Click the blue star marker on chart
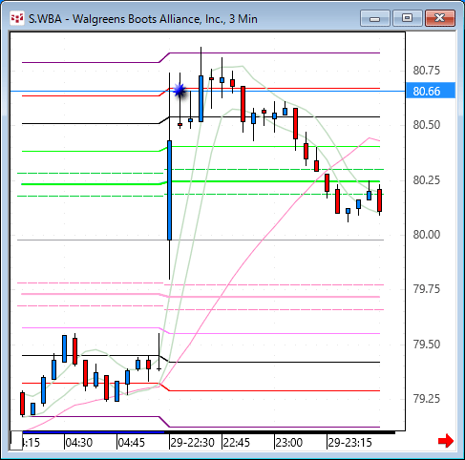The image size is (465, 460). [180, 91]
